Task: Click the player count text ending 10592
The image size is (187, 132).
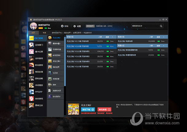Action: click(x=104, y=26)
